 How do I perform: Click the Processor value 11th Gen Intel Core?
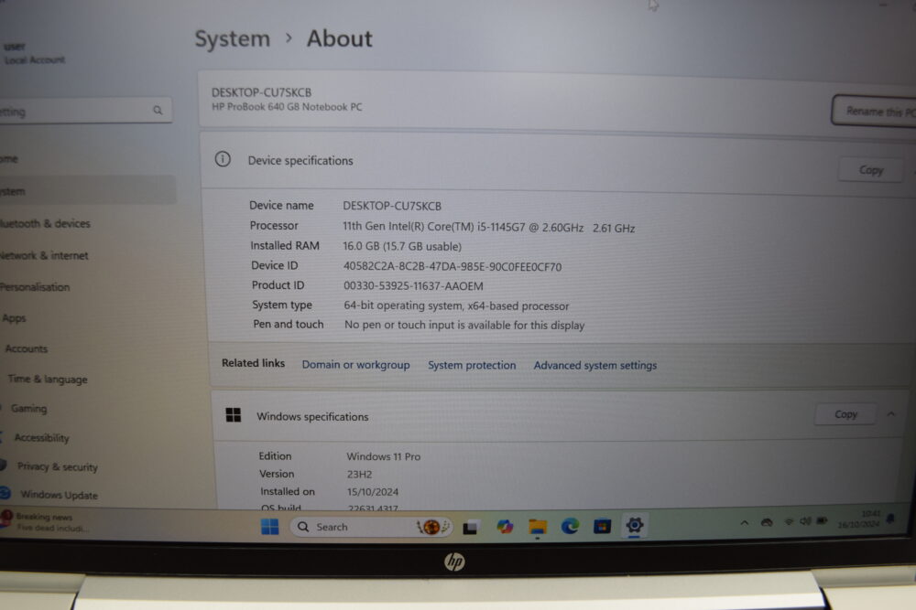tap(488, 228)
